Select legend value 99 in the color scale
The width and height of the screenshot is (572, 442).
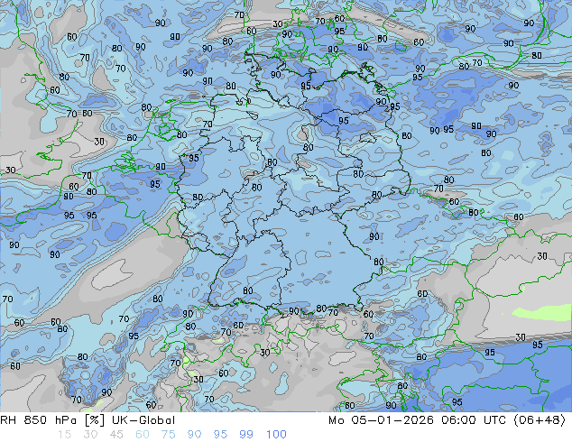pyautogui.click(x=246, y=435)
